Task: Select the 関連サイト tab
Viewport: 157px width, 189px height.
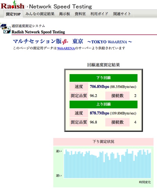Action: click(122, 14)
